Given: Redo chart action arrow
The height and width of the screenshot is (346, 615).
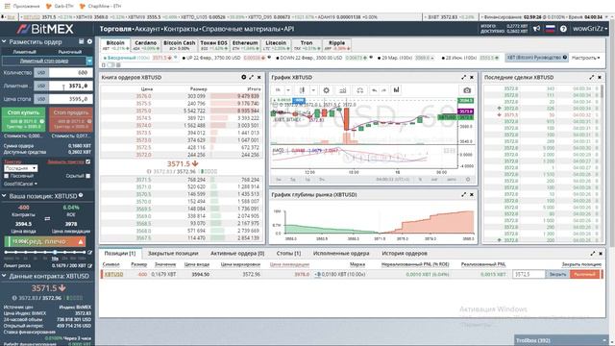Looking at the screenshot, I should click(x=384, y=90).
